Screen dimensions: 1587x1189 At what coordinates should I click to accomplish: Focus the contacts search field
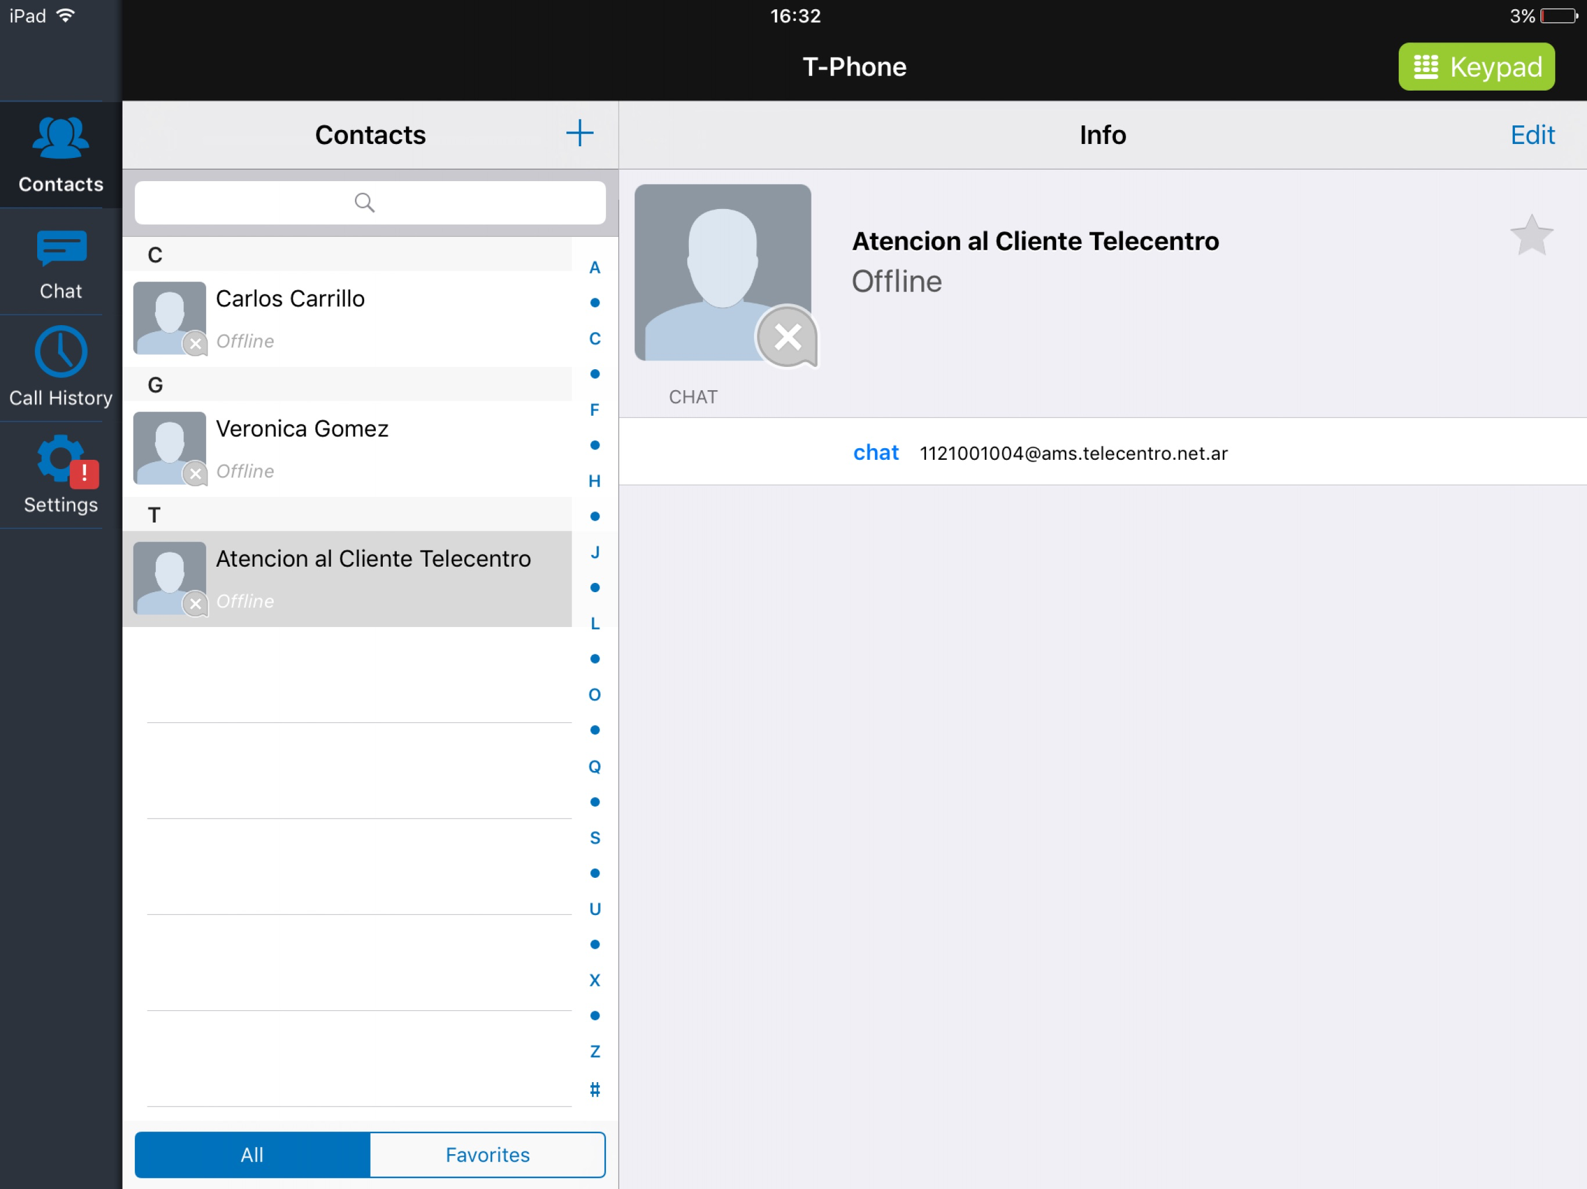[370, 202]
